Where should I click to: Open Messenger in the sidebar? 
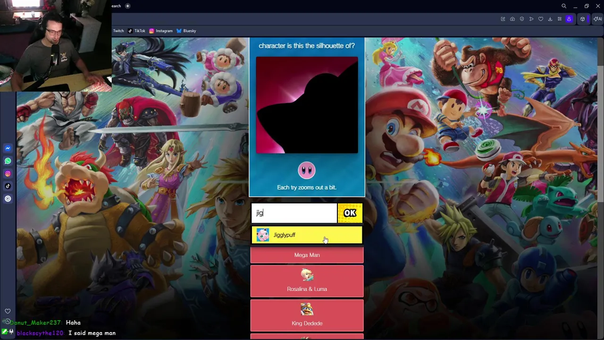(8, 148)
